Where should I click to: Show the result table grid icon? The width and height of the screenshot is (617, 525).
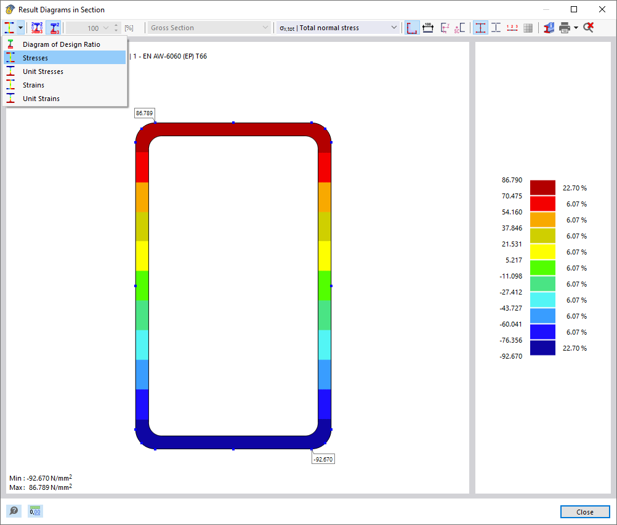point(528,27)
